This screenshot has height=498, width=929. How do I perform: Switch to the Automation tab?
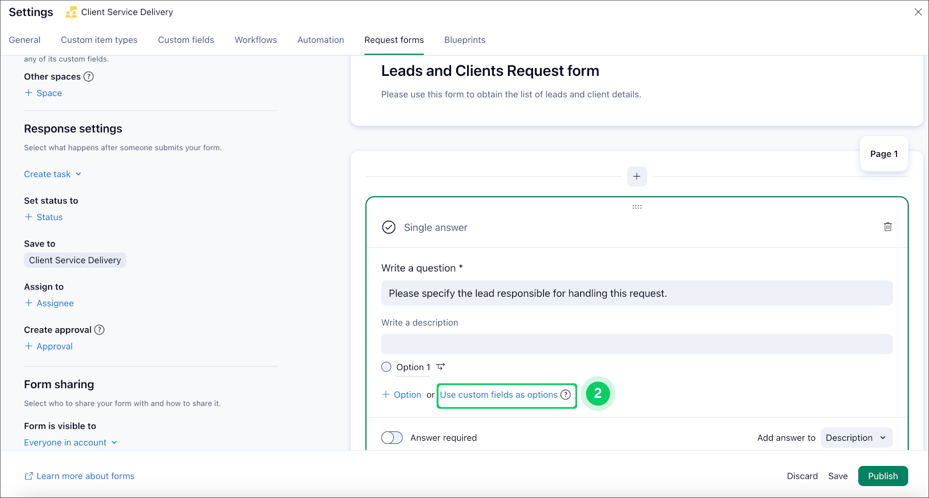click(x=320, y=40)
